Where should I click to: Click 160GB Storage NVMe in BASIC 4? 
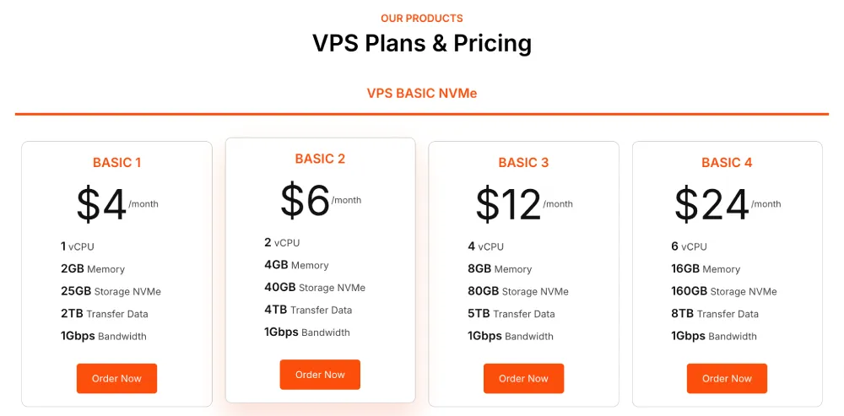(724, 291)
